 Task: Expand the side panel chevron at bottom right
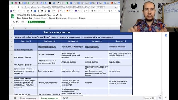pyautogui.click(x=166, y=97)
